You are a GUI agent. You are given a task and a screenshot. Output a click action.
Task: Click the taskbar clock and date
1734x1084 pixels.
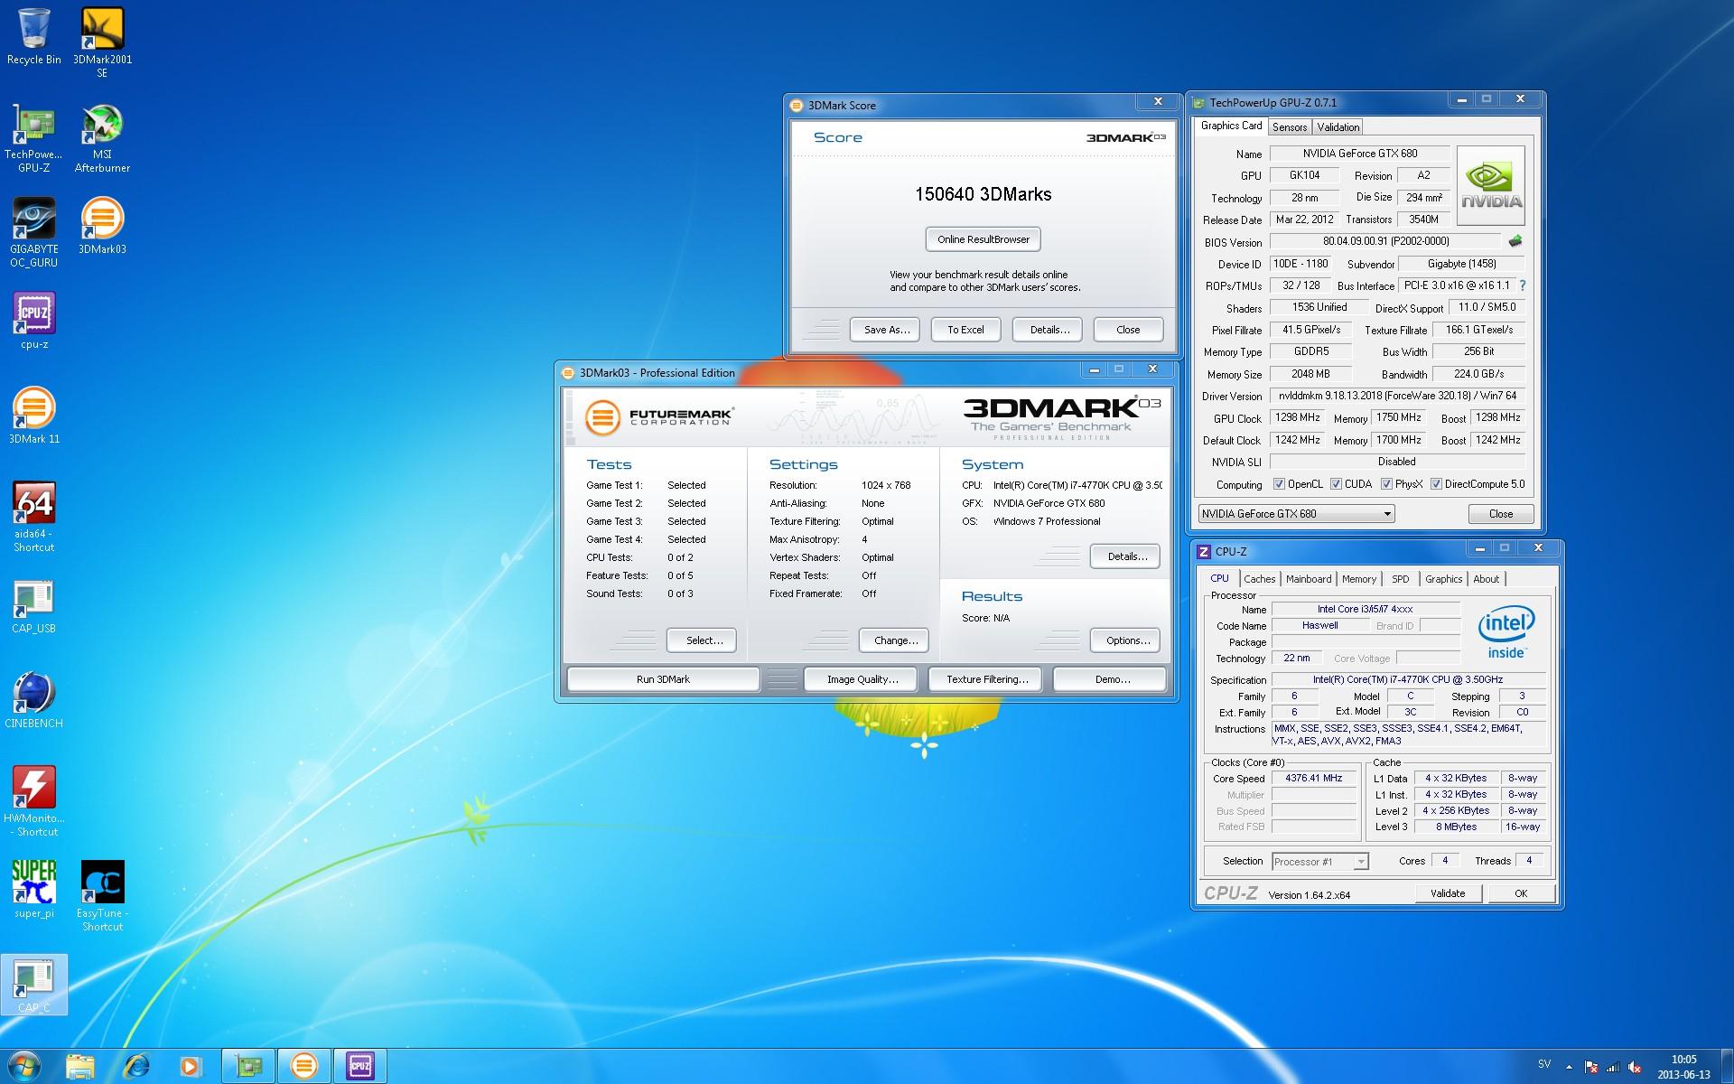point(1683,1067)
